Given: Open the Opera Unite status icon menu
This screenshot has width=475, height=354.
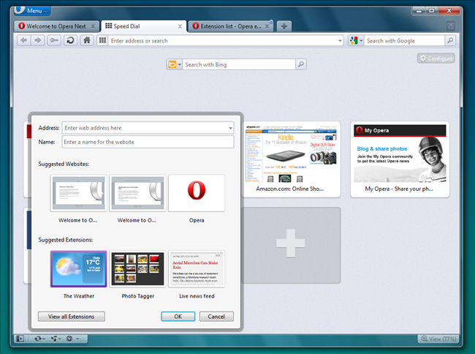Looking at the screenshot, I should (x=56, y=339).
